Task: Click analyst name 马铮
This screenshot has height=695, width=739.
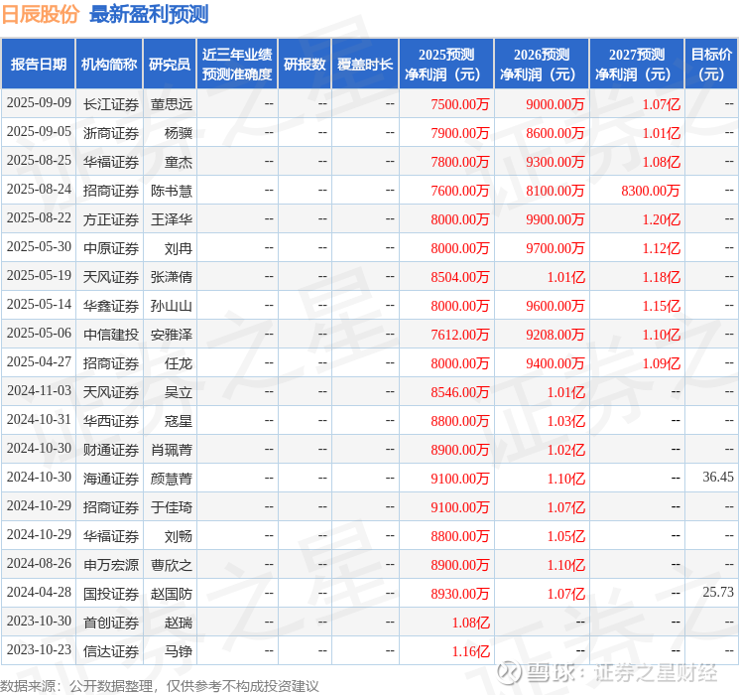Action: tap(179, 651)
